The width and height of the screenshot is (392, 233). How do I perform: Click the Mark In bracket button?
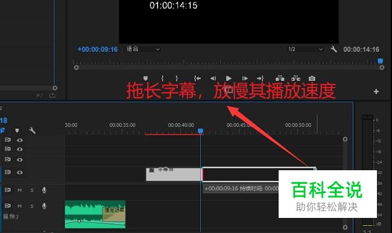coord(162,78)
